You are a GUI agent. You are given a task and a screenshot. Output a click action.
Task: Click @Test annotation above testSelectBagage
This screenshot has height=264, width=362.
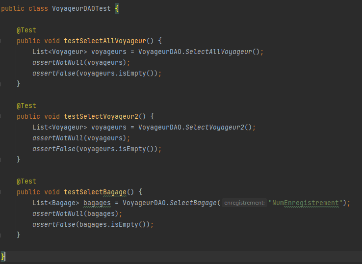point(26,181)
